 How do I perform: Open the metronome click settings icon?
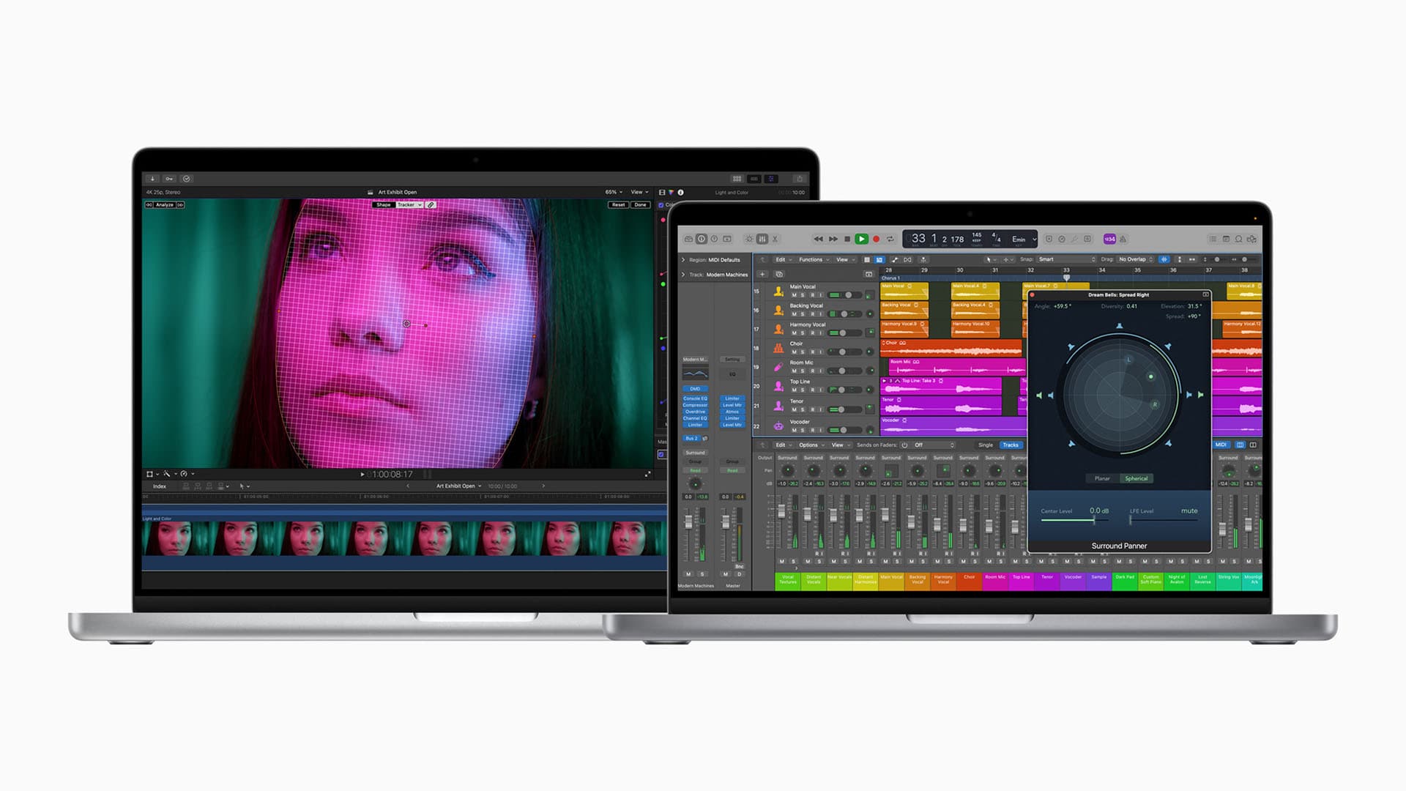point(1123,239)
